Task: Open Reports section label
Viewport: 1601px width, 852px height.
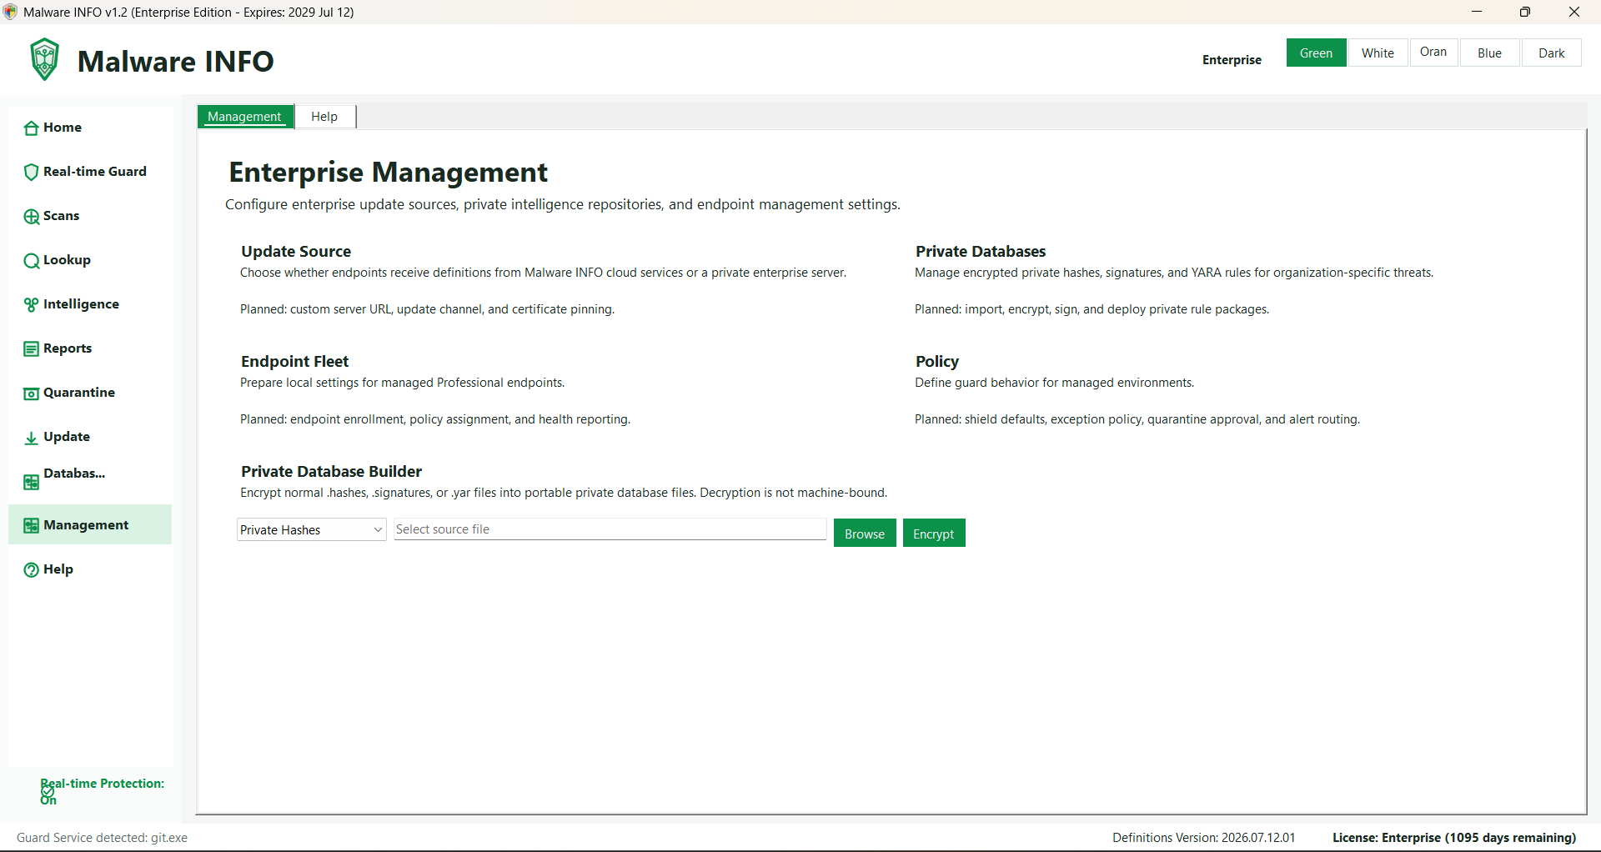Action: click(x=68, y=348)
